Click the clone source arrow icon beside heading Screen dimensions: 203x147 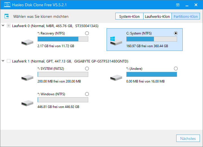[6, 16]
